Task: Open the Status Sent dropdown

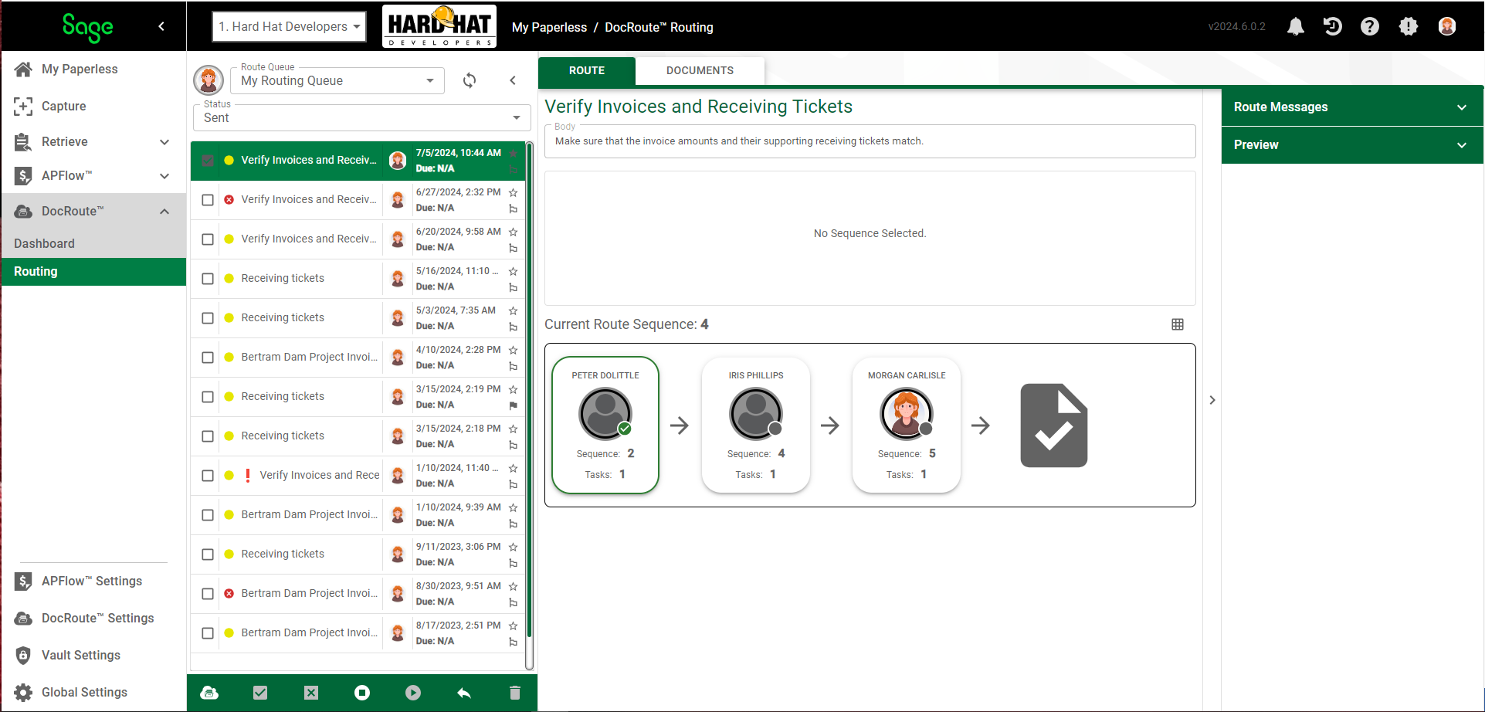Action: 362,117
